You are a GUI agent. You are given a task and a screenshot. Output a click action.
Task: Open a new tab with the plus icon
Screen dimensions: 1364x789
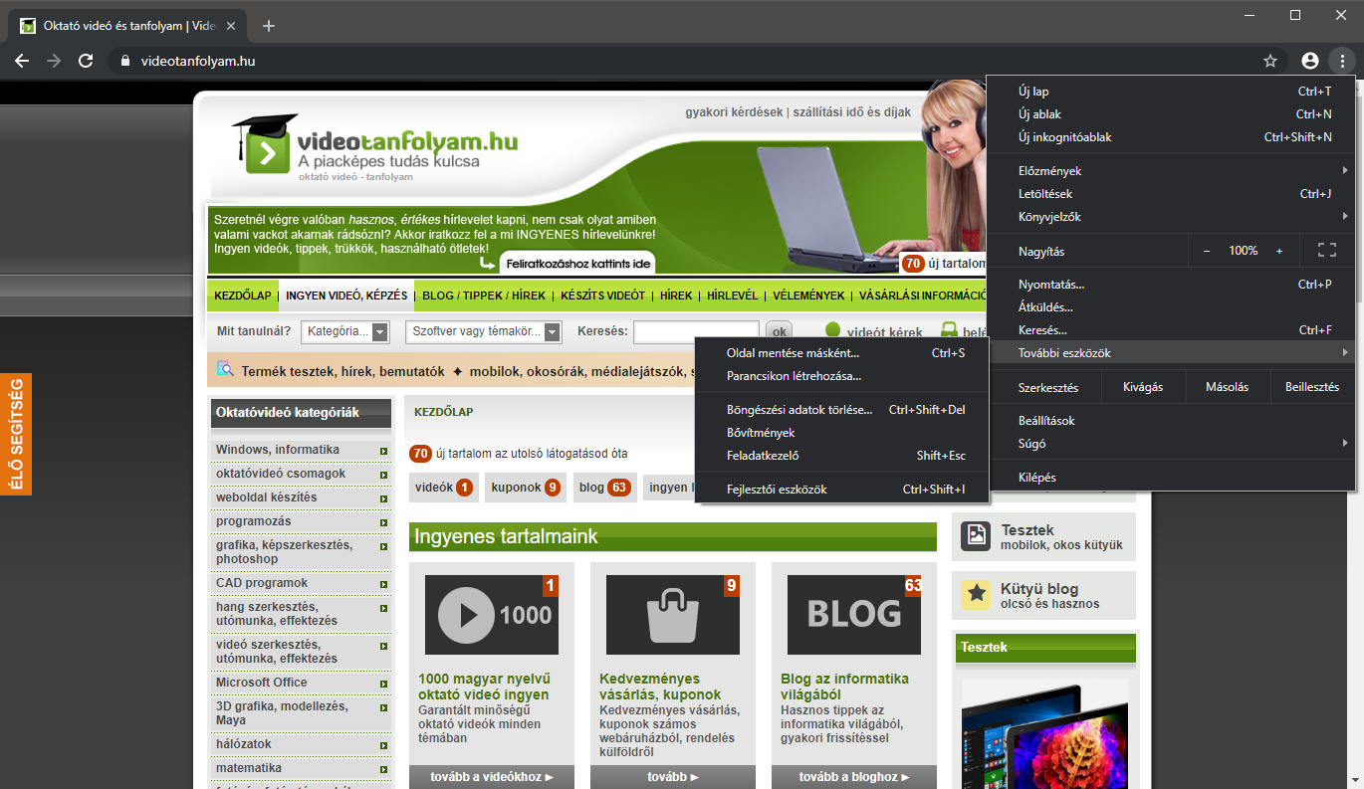click(268, 26)
